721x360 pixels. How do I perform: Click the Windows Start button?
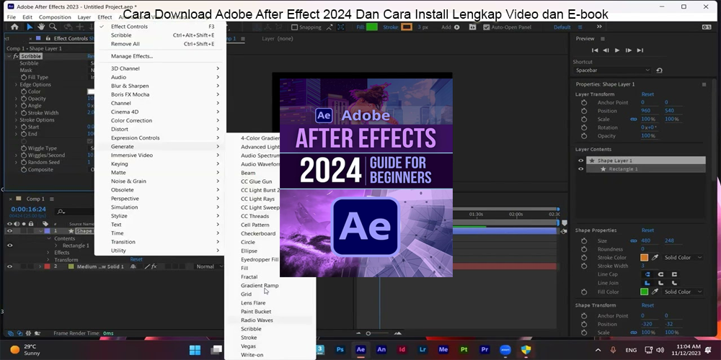click(x=195, y=350)
